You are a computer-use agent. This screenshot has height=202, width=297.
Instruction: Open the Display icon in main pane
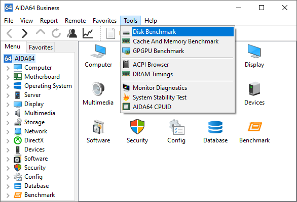pyautogui.click(x=254, y=56)
